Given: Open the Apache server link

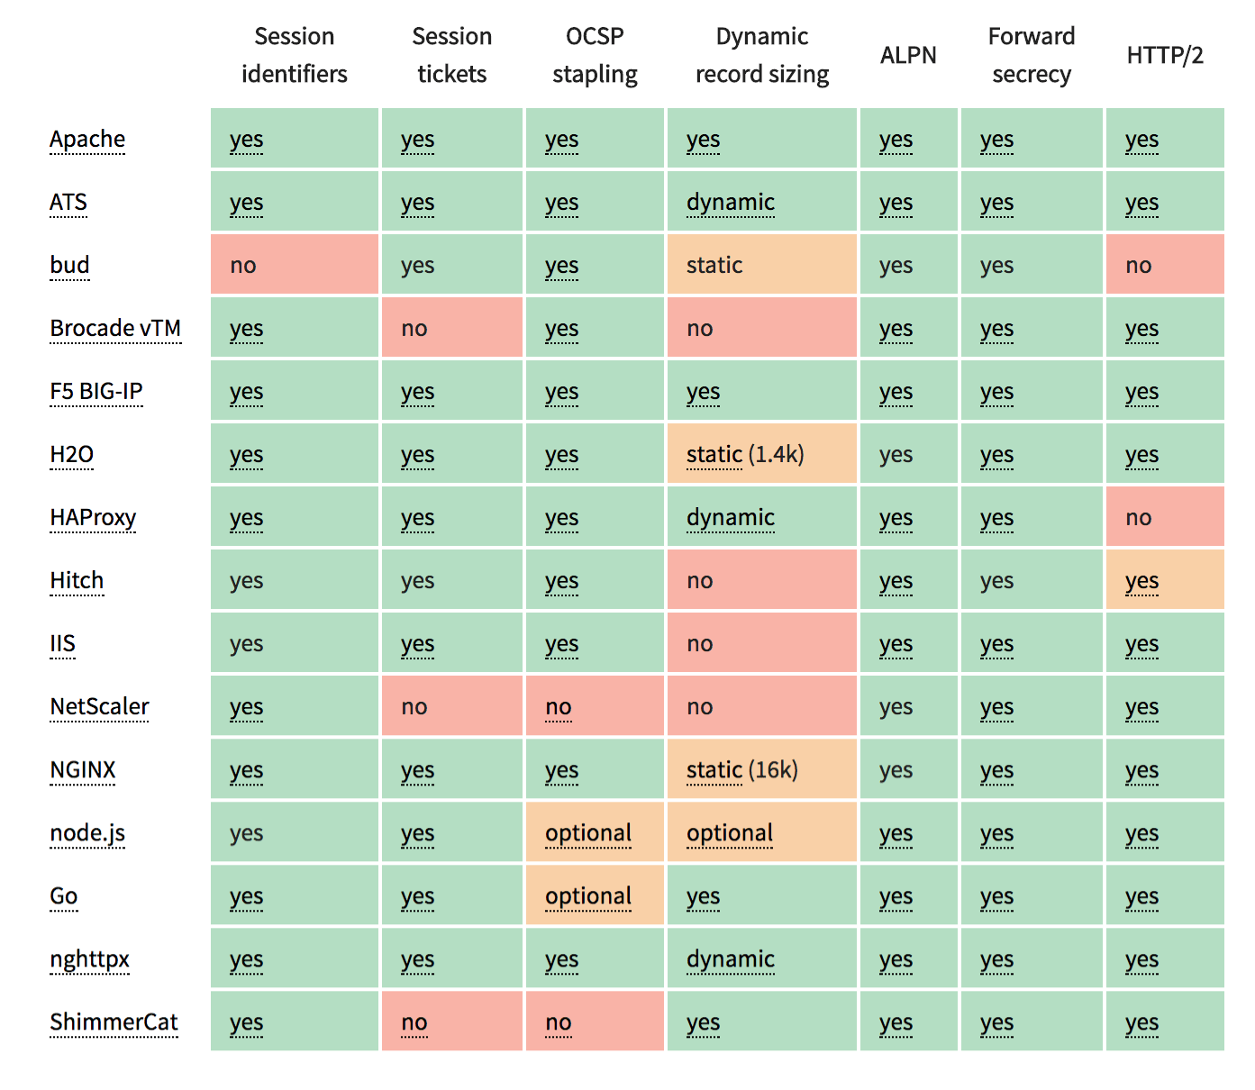Looking at the screenshot, I should 87,140.
